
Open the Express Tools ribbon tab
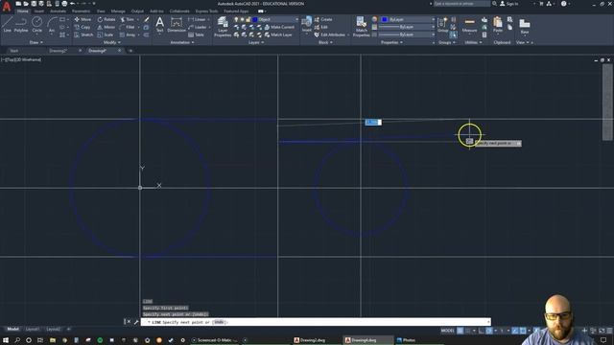click(207, 11)
